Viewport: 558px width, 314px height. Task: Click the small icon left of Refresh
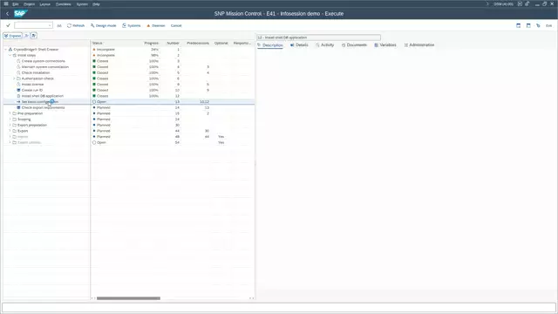[x=59, y=25]
